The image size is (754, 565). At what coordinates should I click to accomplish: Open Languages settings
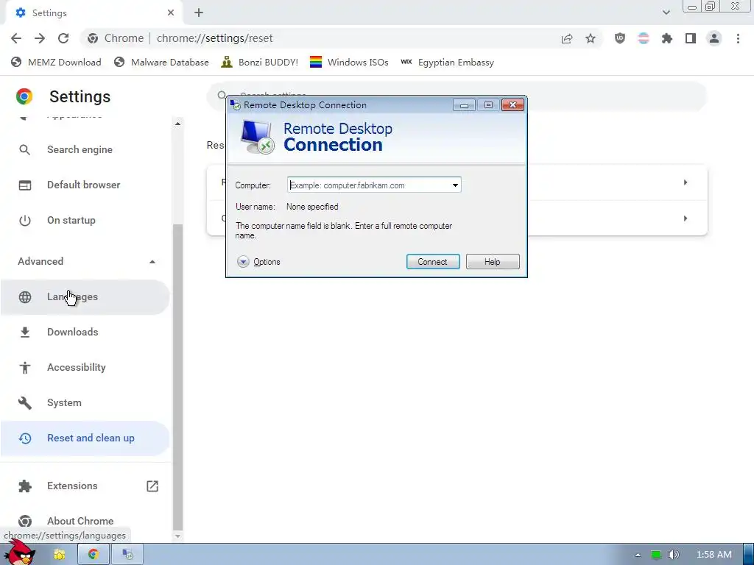pos(85,297)
